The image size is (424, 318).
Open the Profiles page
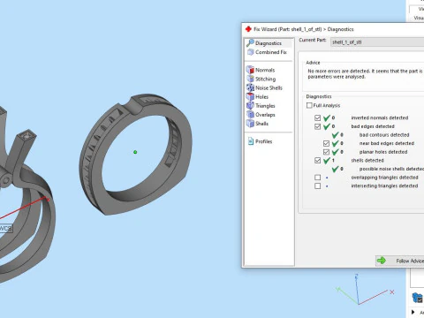coord(260,141)
